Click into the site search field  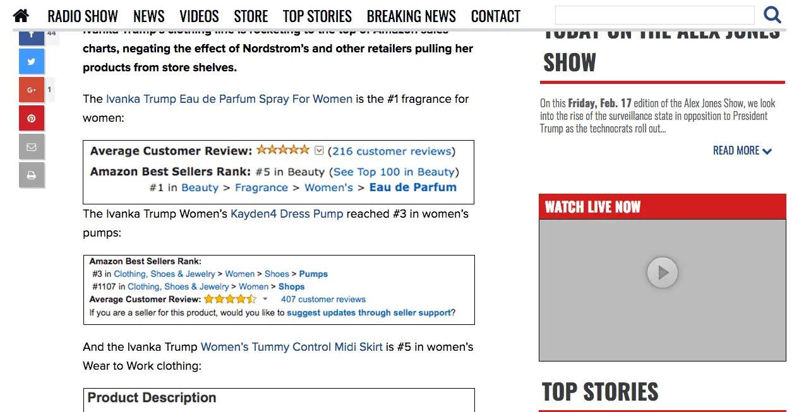tap(654, 15)
